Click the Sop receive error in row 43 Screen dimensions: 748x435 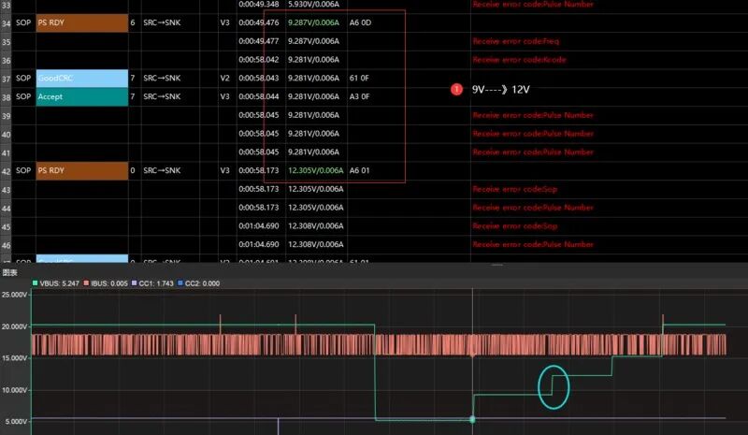[x=515, y=189]
